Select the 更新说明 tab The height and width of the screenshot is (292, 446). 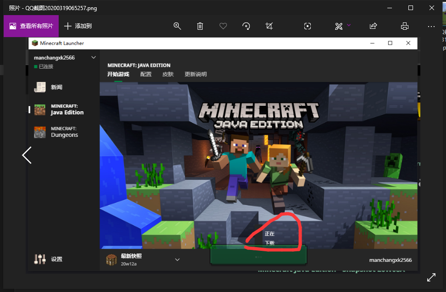pyautogui.click(x=195, y=74)
